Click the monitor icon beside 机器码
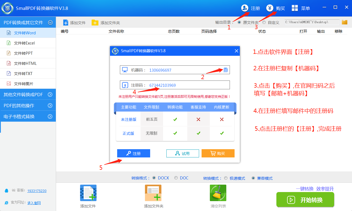Image resolution: width=352 pixels, height=211 pixels. pyautogui.click(x=125, y=70)
